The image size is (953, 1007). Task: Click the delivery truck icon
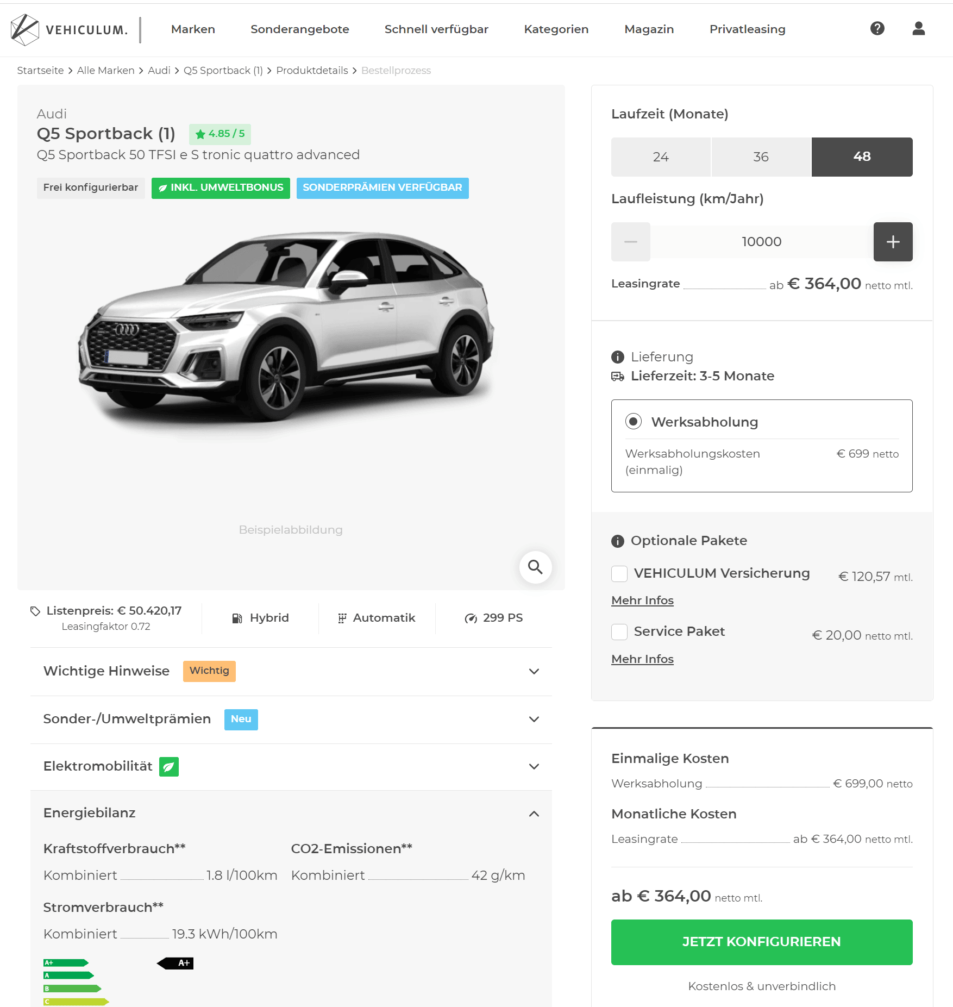click(618, 376)
